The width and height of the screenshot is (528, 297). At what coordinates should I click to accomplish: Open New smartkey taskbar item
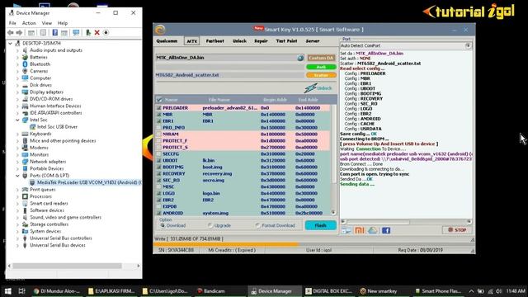(379, 291)
